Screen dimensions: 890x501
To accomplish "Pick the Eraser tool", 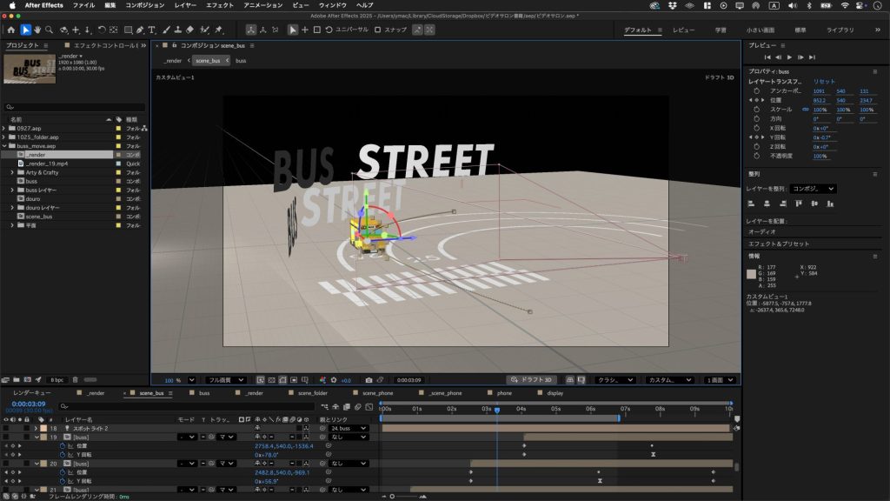I will tap(189, 30).
